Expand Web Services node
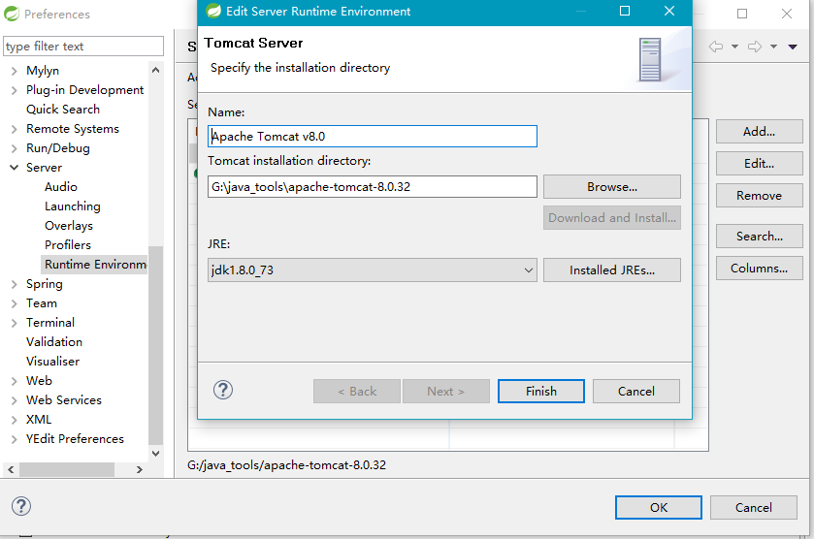 (14, 400)
